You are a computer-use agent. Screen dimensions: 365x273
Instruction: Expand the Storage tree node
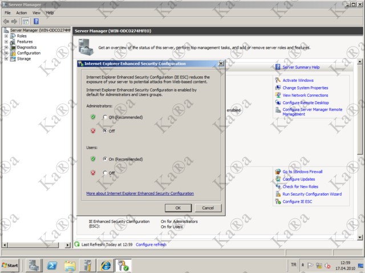[6, 59]
